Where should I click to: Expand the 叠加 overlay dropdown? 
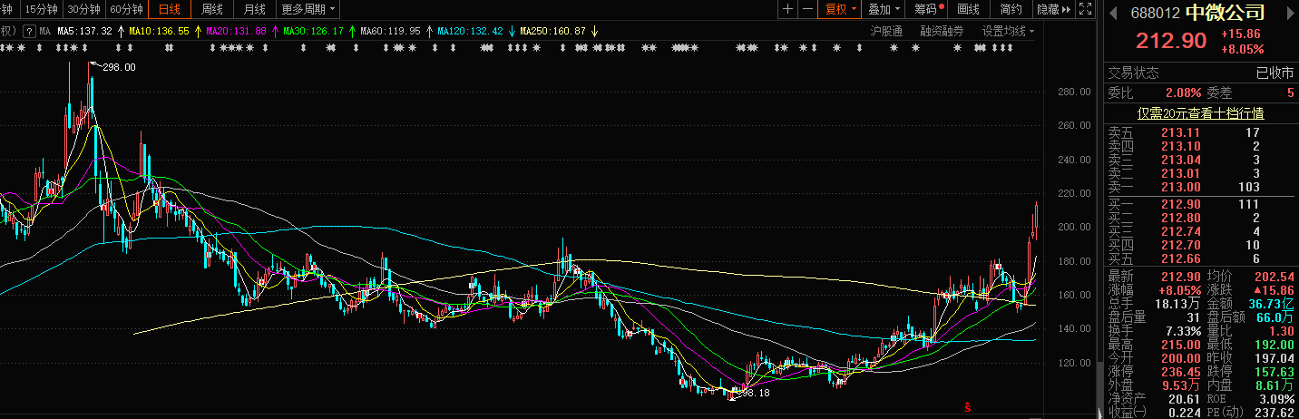click(x=884, y=10)
